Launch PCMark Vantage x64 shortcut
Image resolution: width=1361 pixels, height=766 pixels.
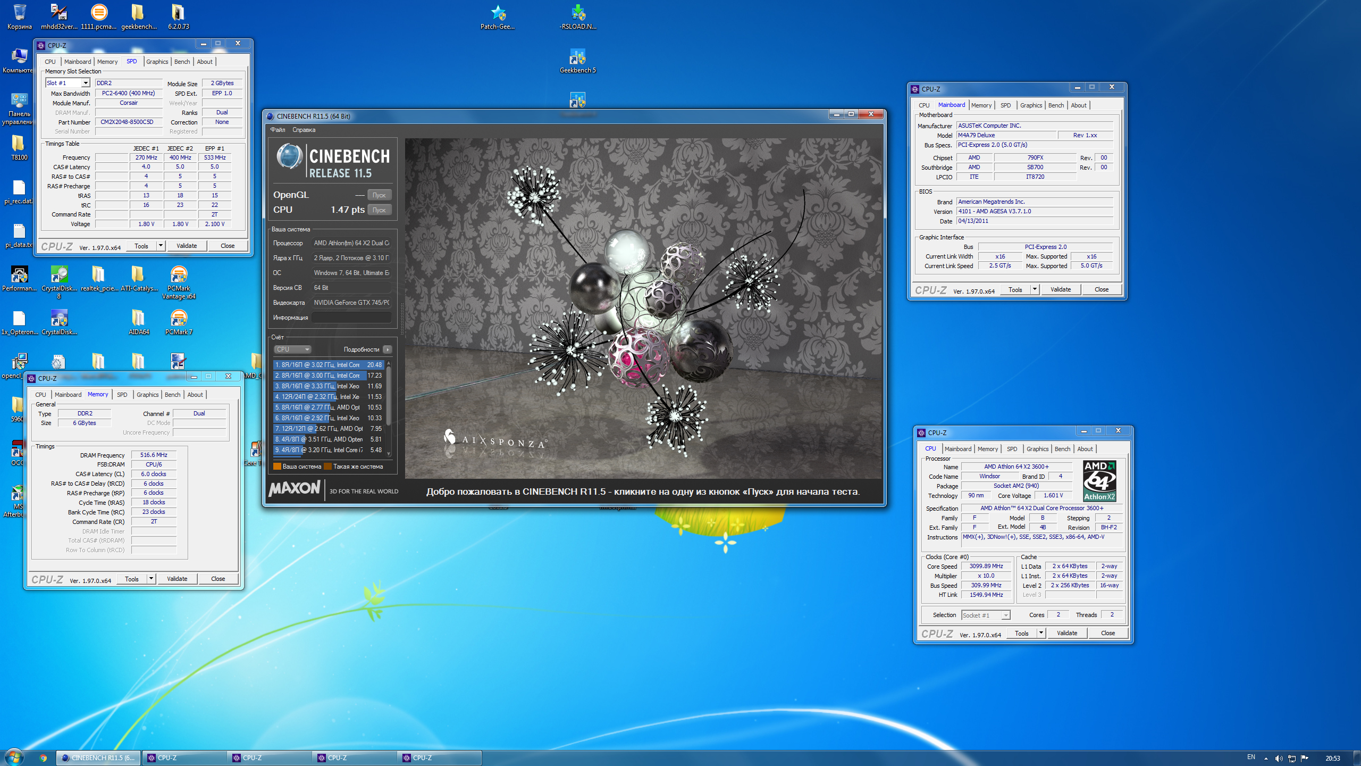pos(179,282)
